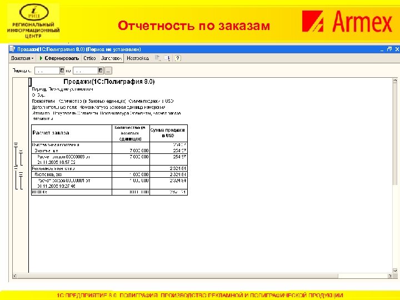This screenshot has height=300, width=400.
Task: Collapse inner group for Листовка row
Action: tap(21, 174)
